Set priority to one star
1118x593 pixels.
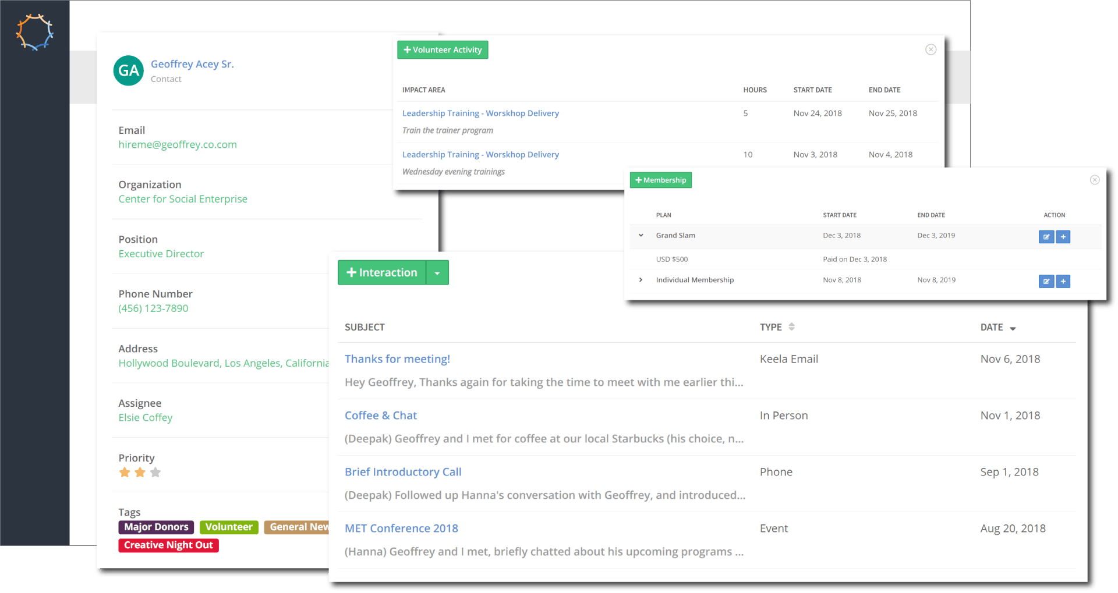[x=125, y=473]
